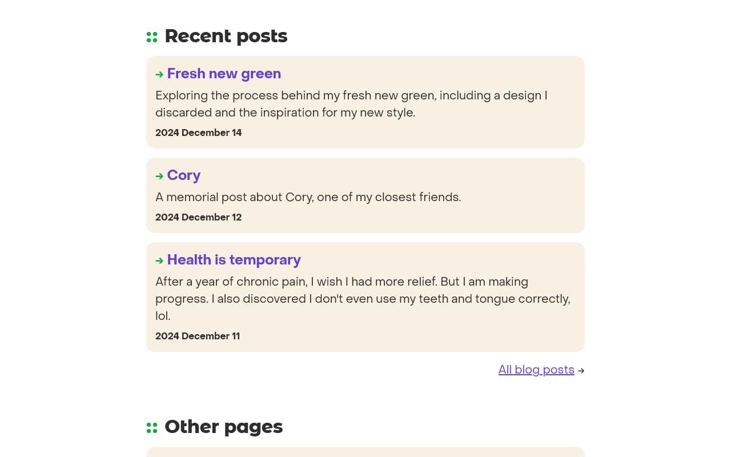Screen dimensions: 731x457
Task: Click the Other pages heading
Action: (x=224, y=427)
